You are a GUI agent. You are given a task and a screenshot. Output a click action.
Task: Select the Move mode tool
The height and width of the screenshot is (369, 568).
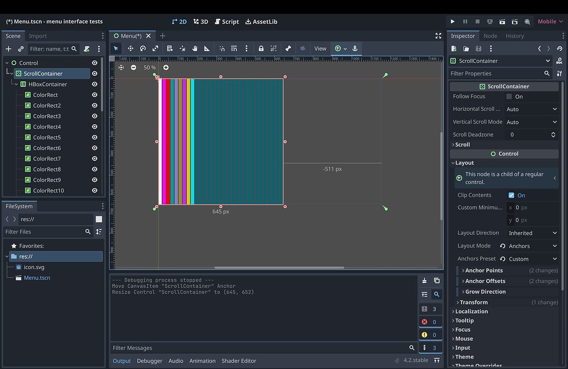click(x=131, y=48)
